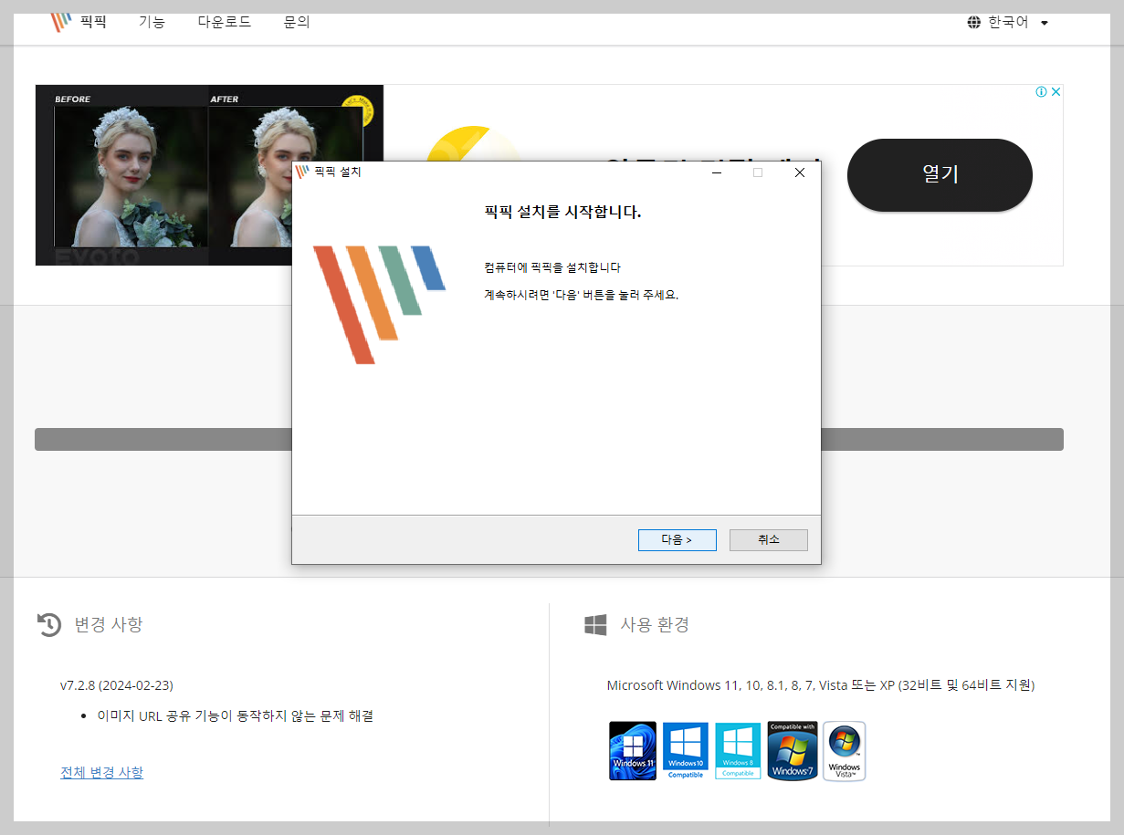Close the advertisement with the X button
This screenshot has height=835, width=1124.
coord(1056,91)
